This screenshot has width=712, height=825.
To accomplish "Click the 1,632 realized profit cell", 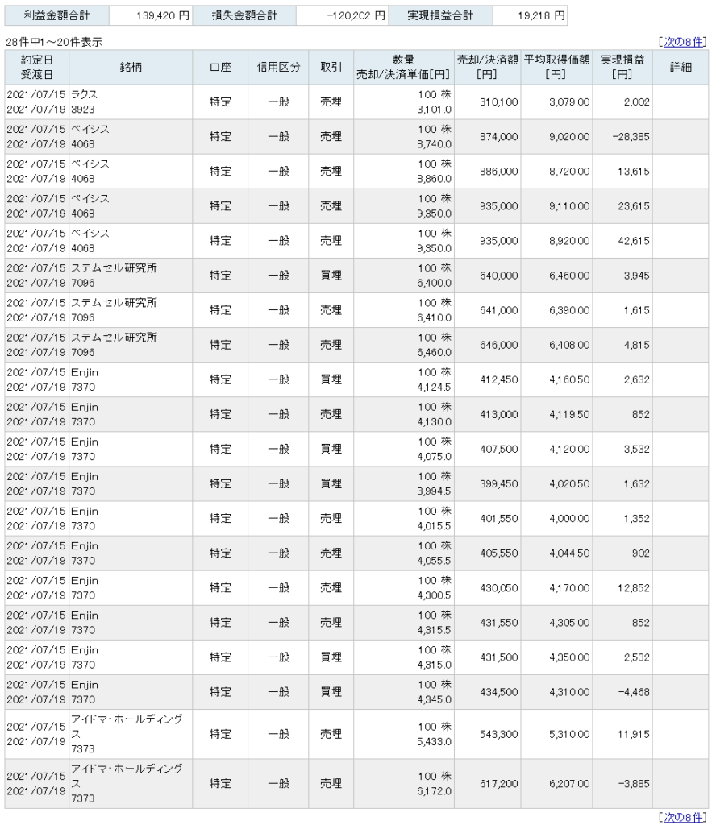I will tap(622, 484).
